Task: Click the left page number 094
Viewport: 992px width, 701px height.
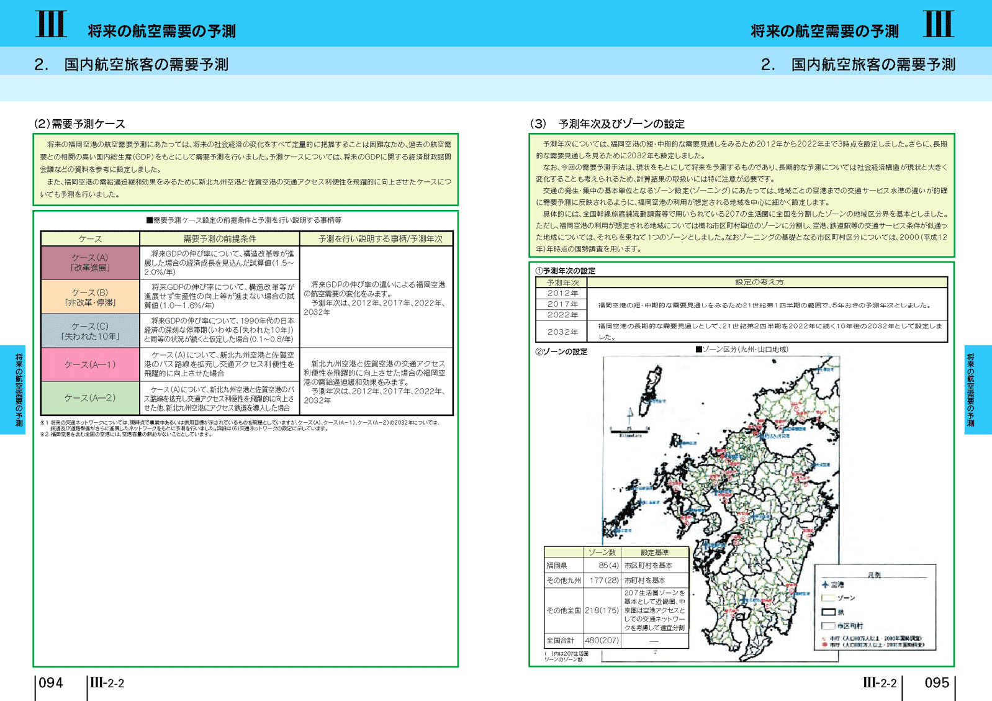Action: click(x=51, y=683)
